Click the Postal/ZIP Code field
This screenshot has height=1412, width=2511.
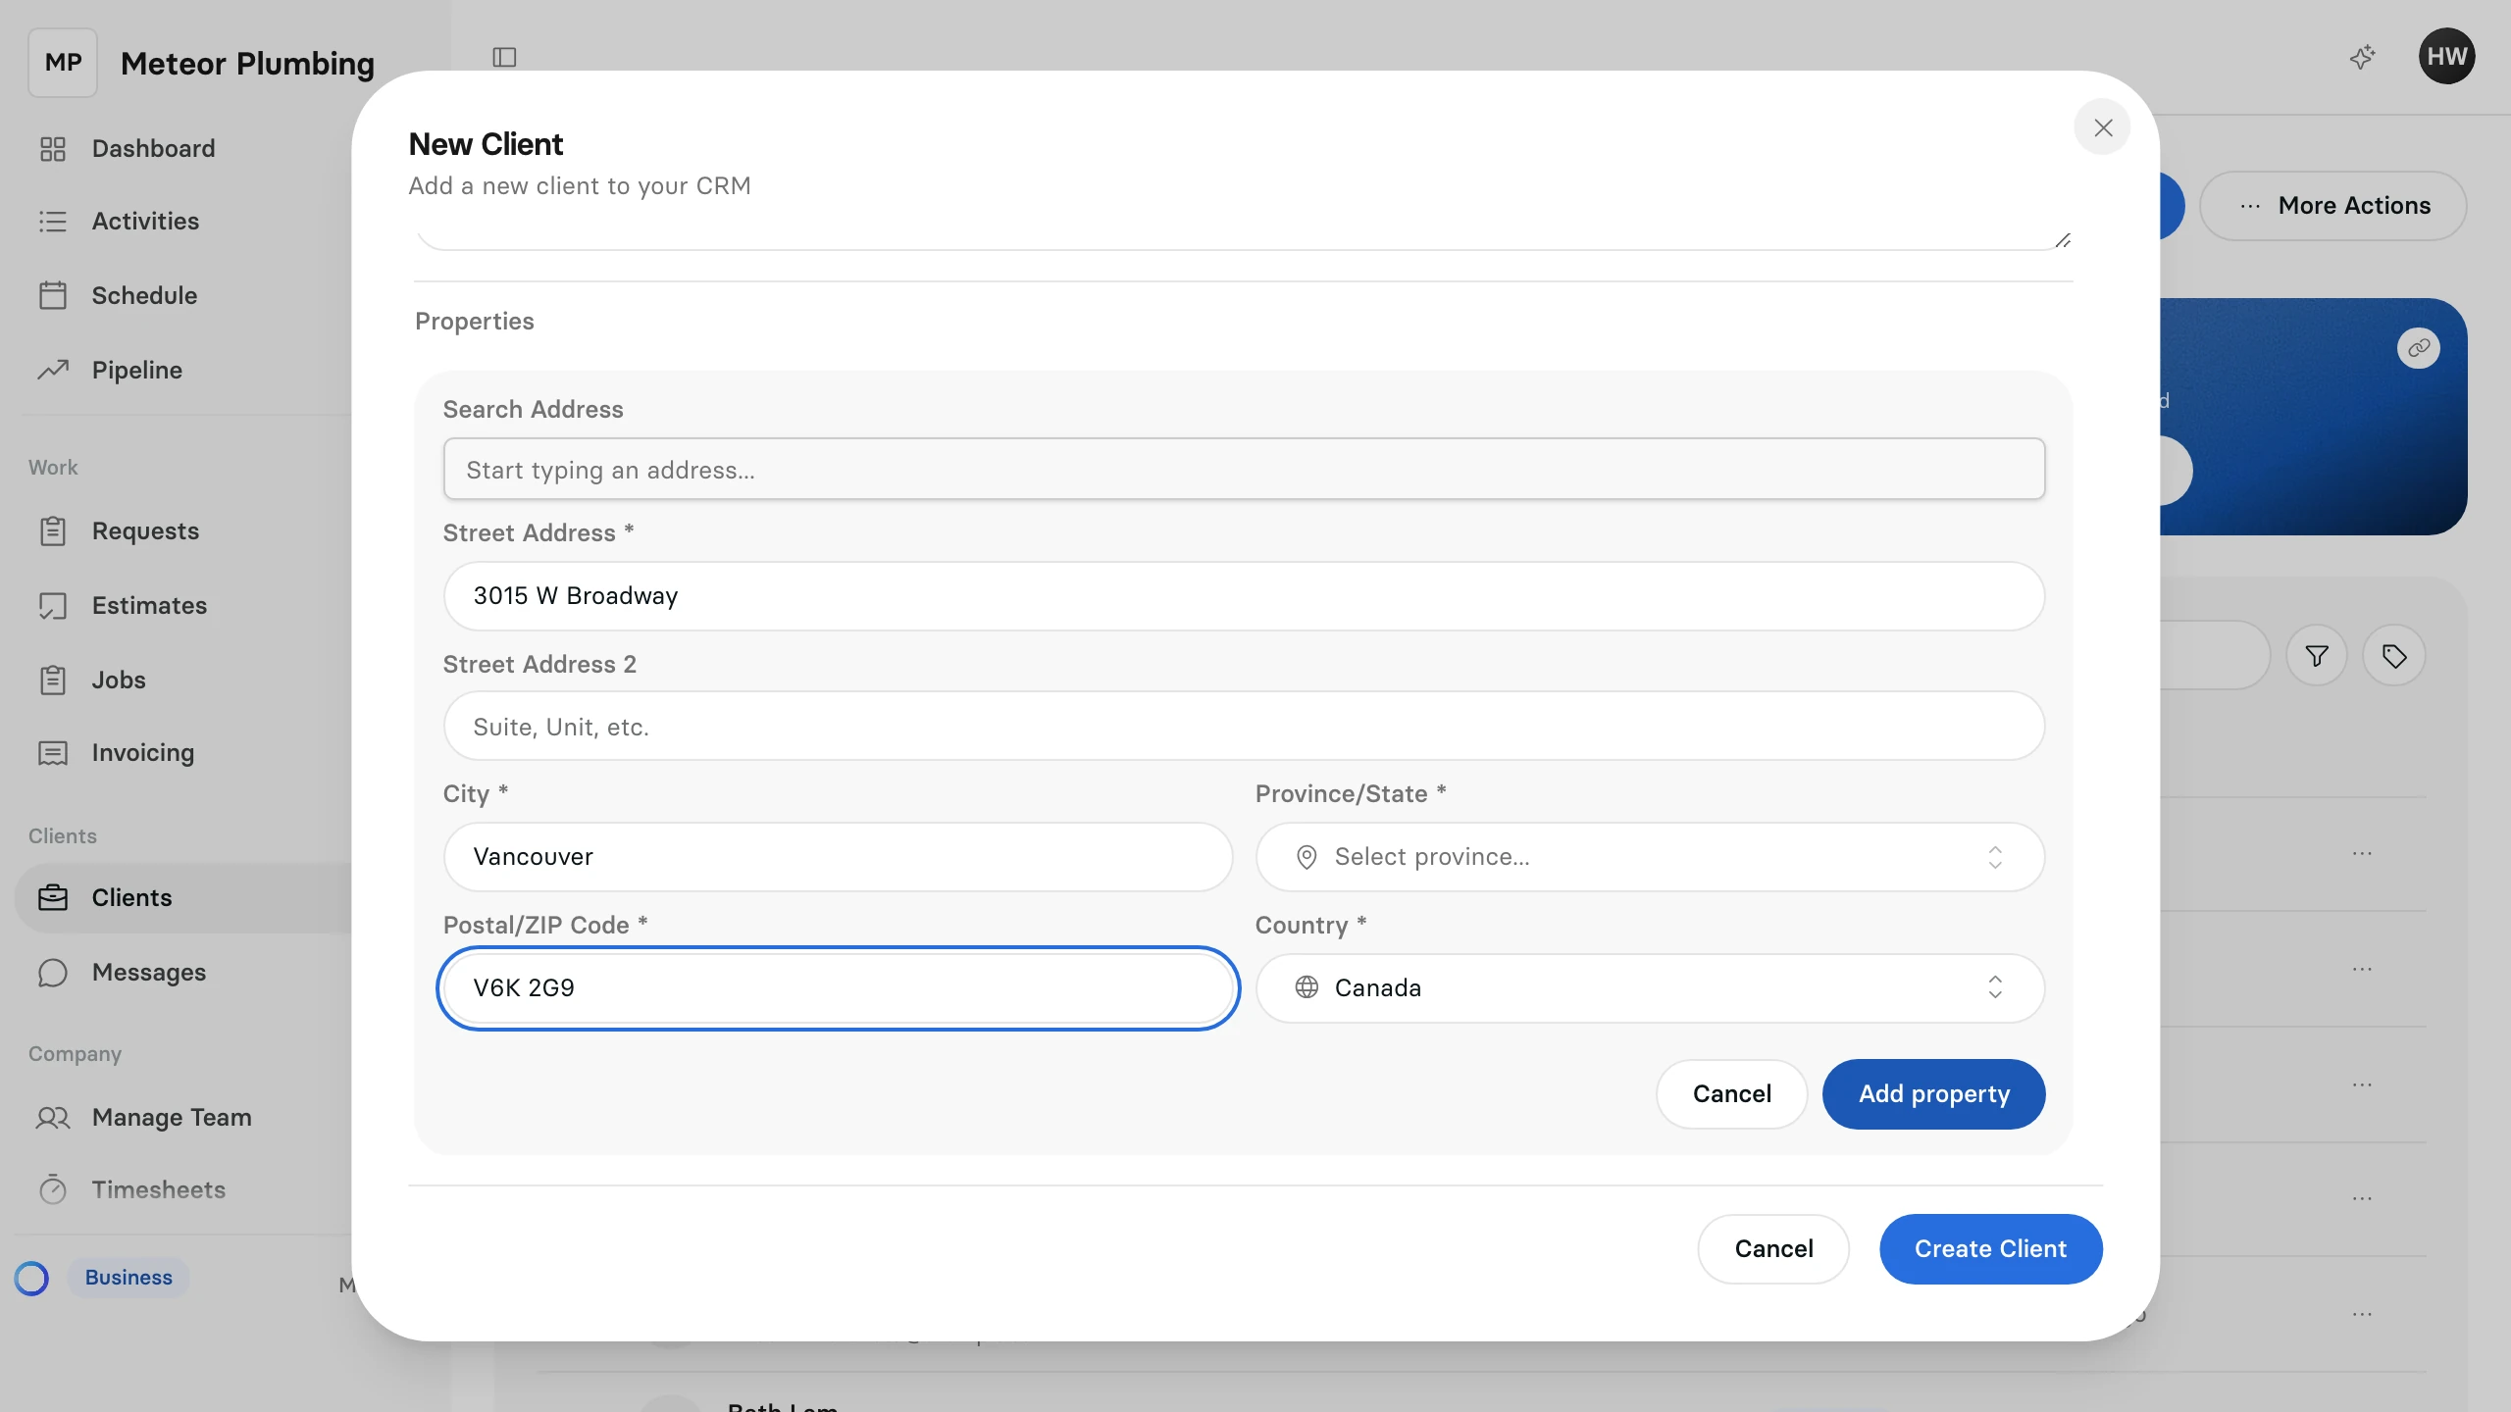(x=838, y=987)
